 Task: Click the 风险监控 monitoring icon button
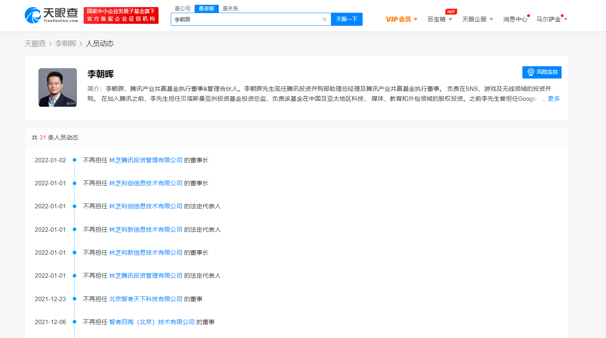click(x=530, y=72)
